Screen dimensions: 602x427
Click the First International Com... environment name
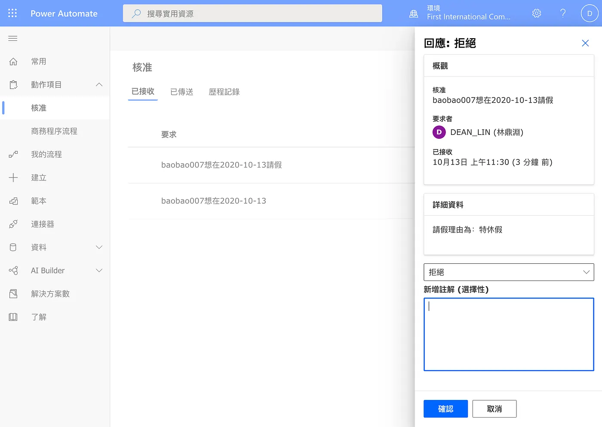click(469, 17)
